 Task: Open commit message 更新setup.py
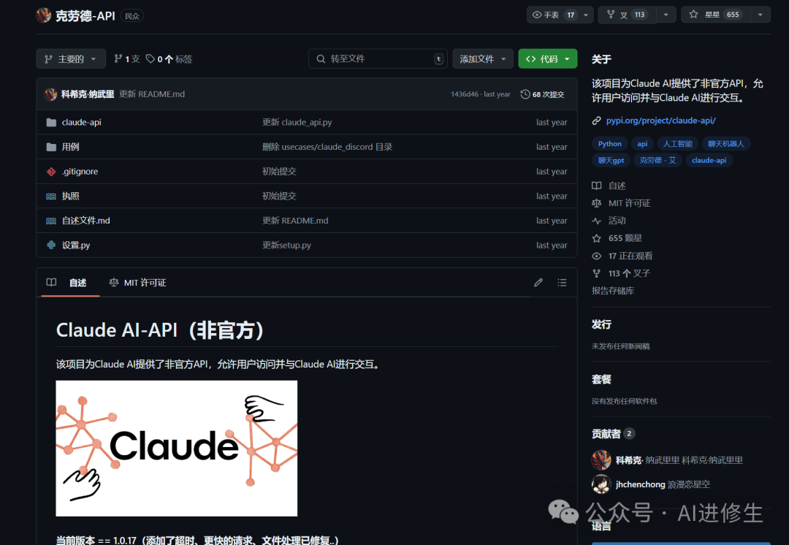tap(286, 245)
